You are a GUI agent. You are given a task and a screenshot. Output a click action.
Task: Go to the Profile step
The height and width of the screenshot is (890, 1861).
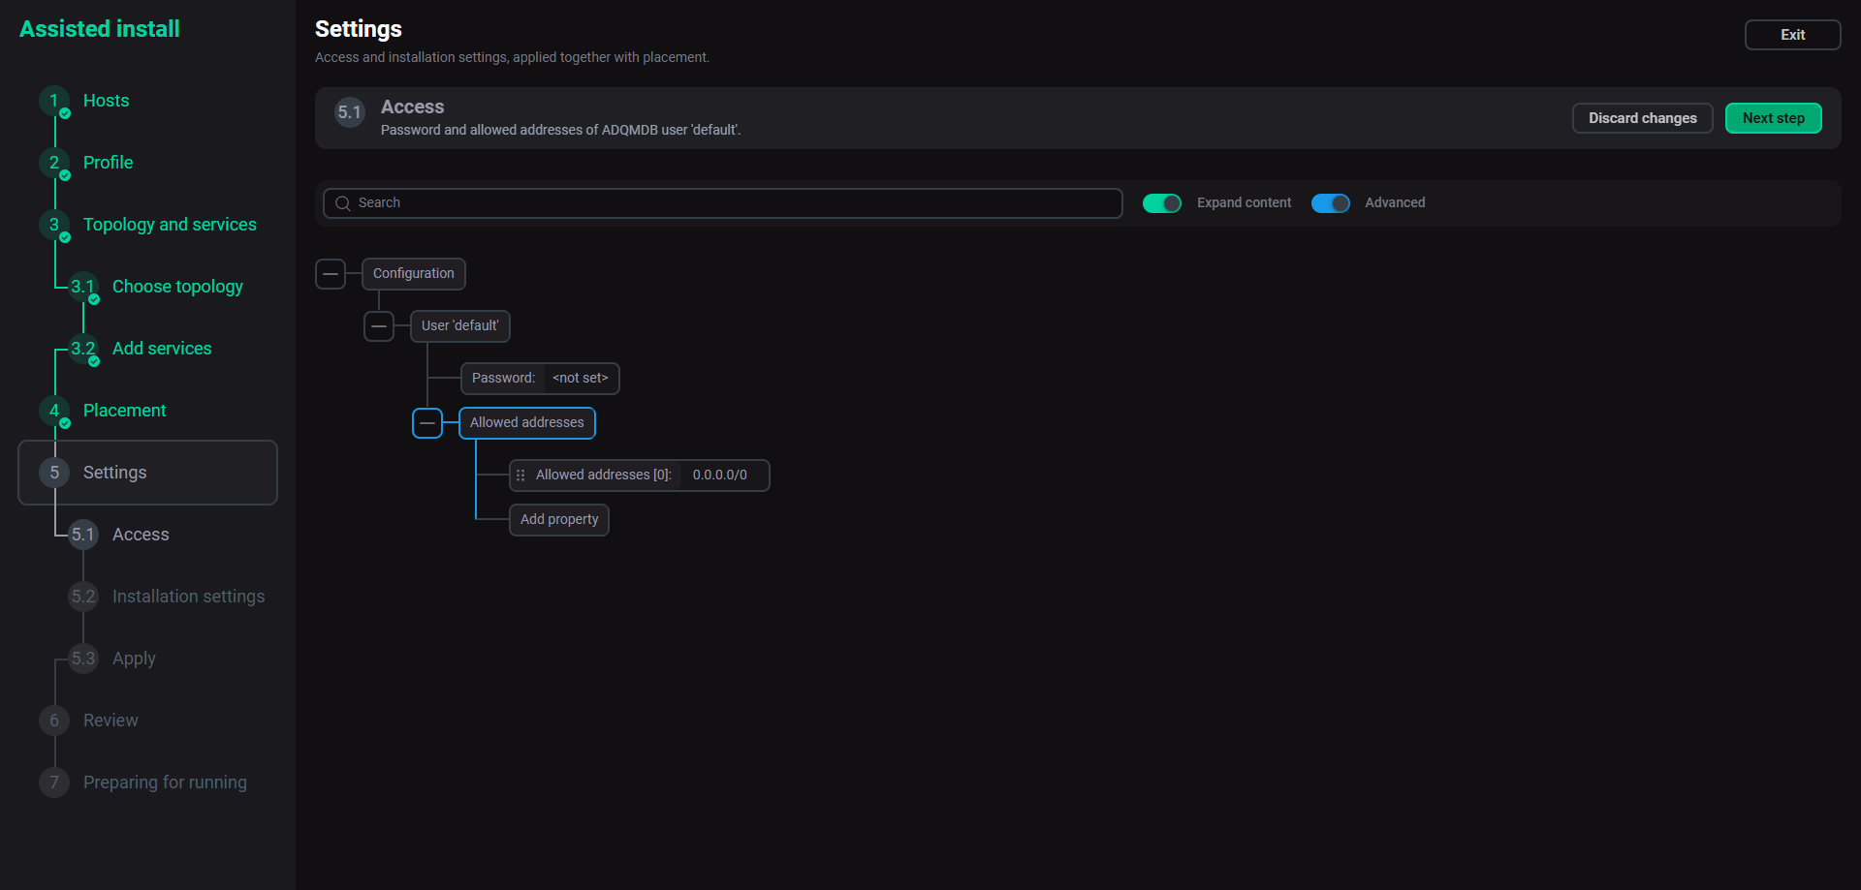tap(108, 163)
